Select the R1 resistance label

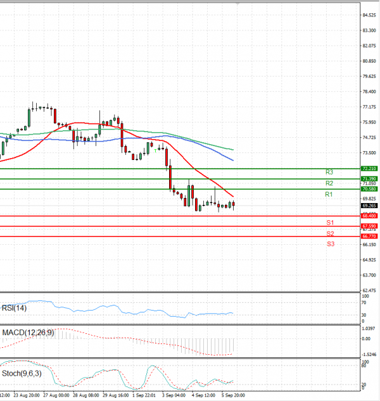click(x=329, y=194)
